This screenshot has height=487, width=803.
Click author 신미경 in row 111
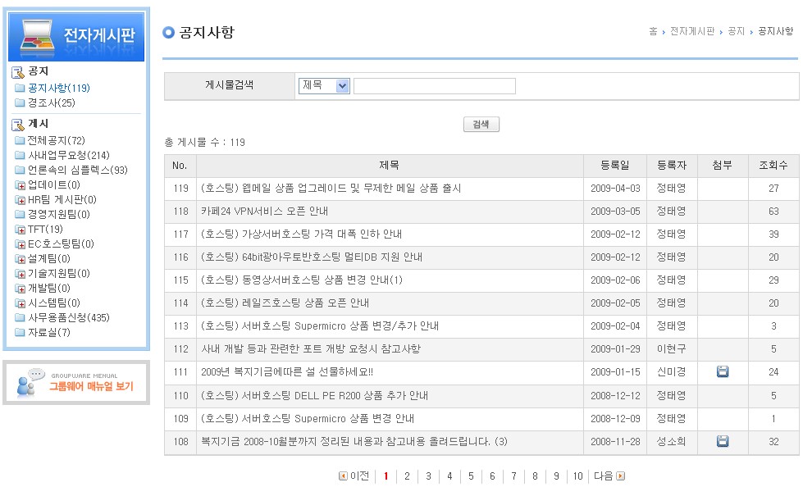click(672, 372)
